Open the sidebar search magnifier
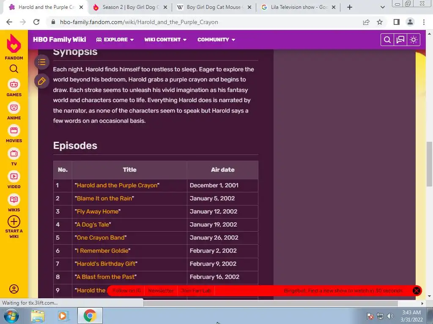 (14, 69)
